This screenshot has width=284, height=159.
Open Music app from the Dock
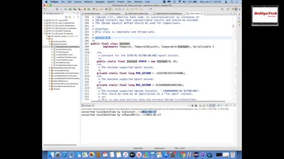125,155
